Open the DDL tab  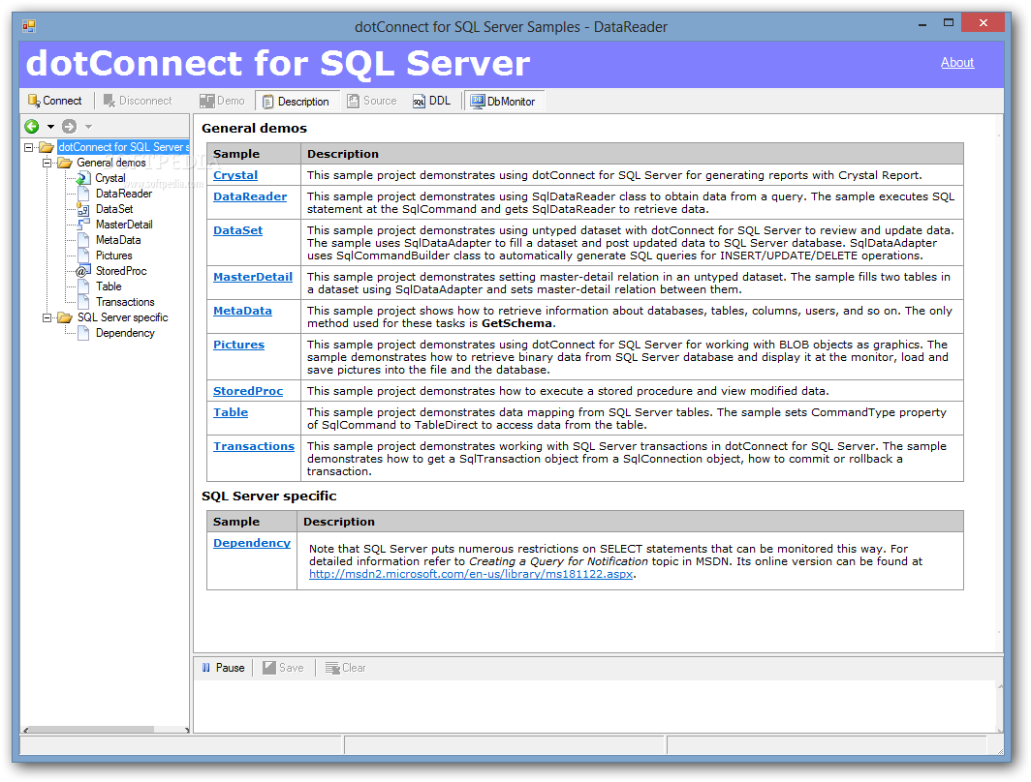click(432, 101)
